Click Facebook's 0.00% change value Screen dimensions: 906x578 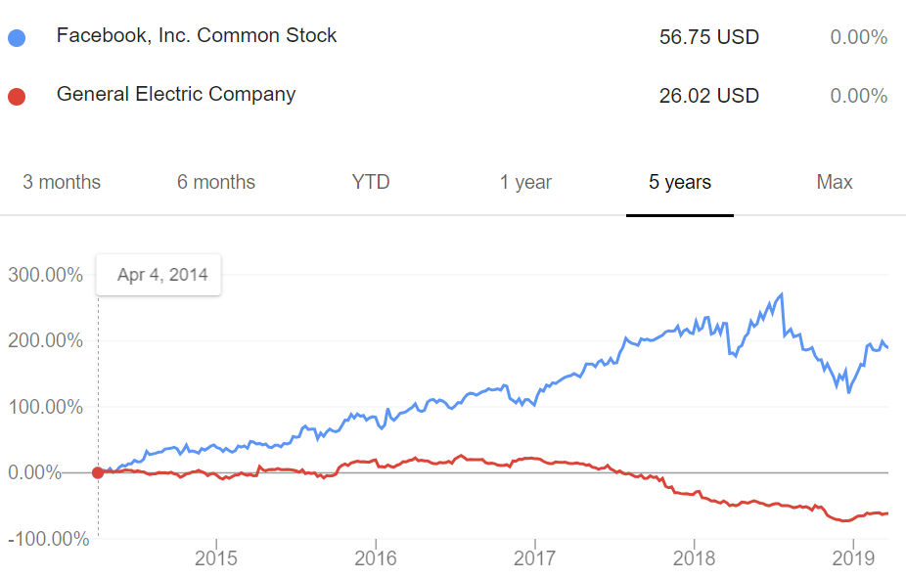pos(858,38)
